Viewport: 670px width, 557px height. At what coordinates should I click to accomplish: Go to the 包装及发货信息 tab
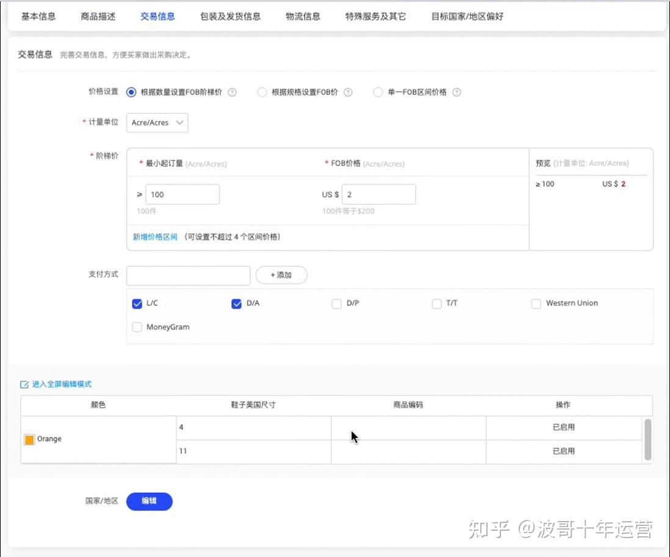(x=230, y=16)
